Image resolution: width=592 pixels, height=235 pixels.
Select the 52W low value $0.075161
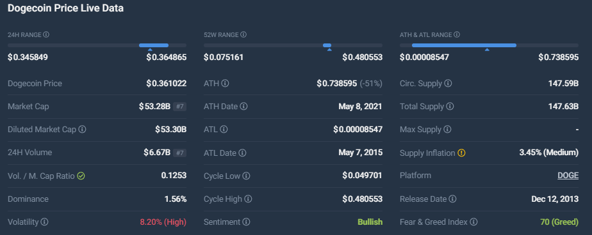click(224, 57)
